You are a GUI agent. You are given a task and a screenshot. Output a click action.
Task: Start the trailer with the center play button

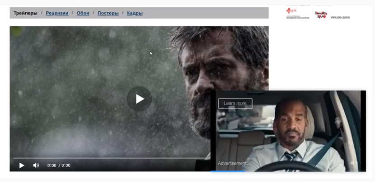click(x=139, y=99)
